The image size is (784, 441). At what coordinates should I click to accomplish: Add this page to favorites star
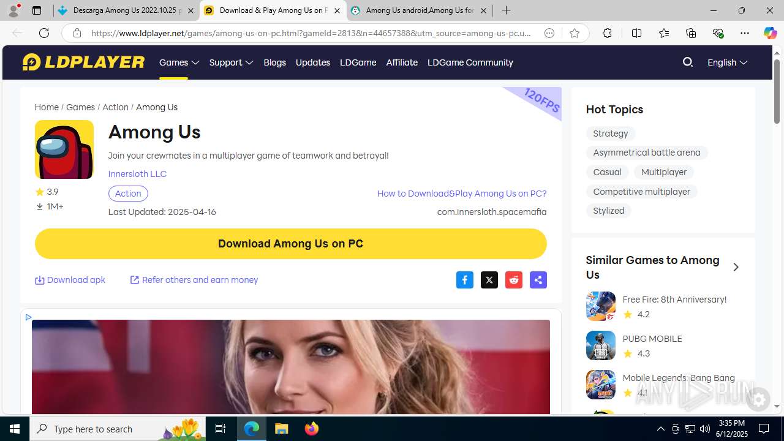(x=575, y=33)
